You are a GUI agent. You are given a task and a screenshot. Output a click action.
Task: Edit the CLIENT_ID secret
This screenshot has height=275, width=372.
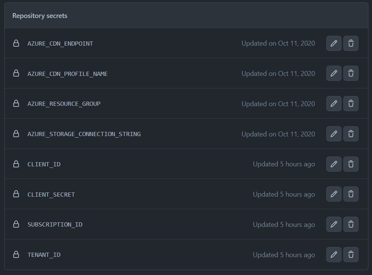(x=334, y=164)
